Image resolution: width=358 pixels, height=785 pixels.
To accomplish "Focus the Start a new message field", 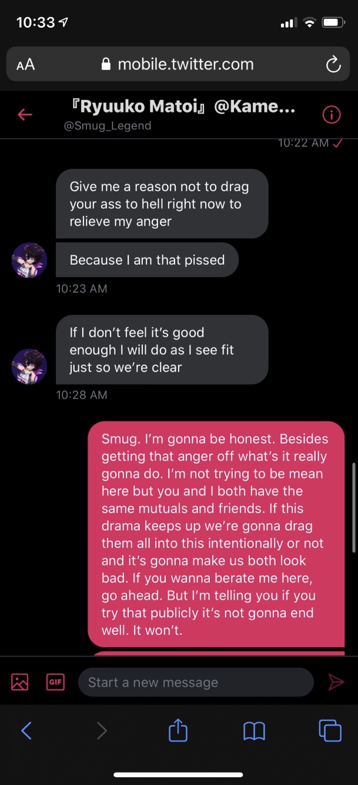I will [196, 682].
